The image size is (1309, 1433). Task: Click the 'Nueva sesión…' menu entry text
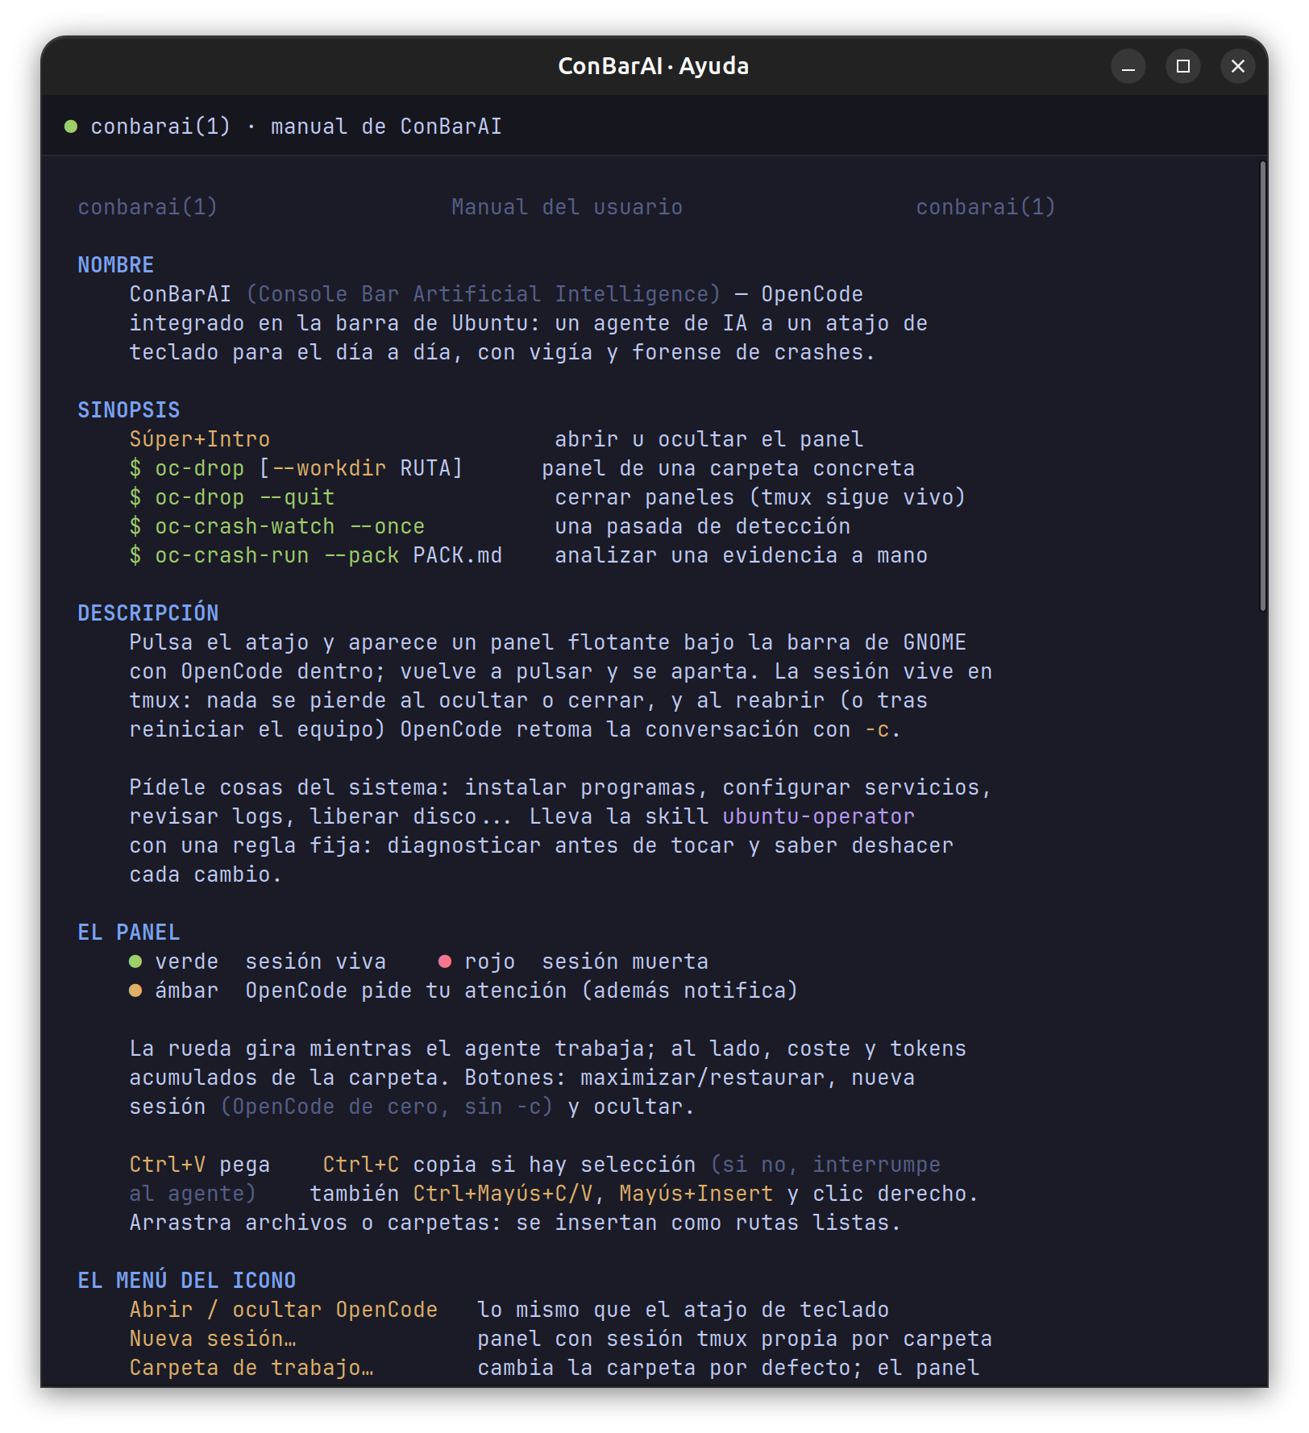(x=213, y=1339)
